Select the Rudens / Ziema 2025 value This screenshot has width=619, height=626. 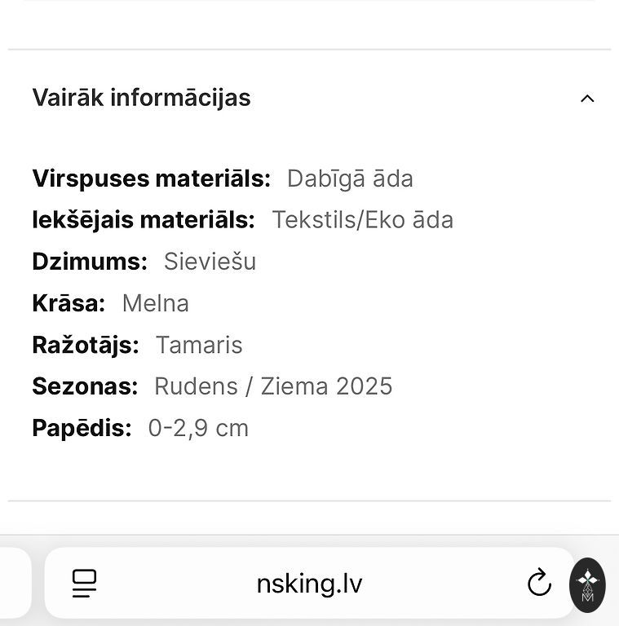pos(273,386)
